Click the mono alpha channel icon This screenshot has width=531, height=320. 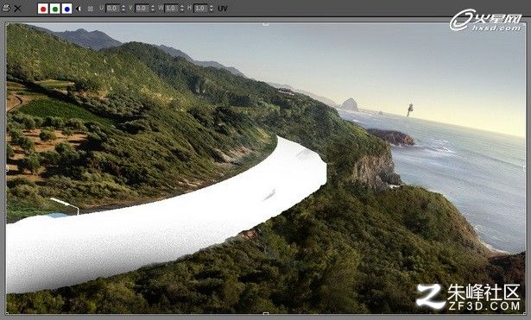(x=79, y=9)
